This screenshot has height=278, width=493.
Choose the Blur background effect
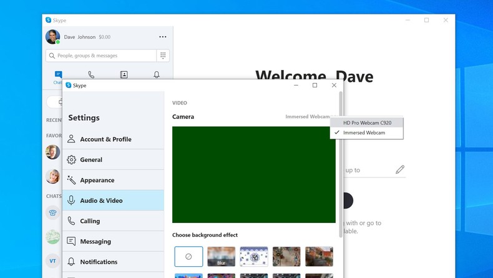pyautogui.click(x=221, y=256)
